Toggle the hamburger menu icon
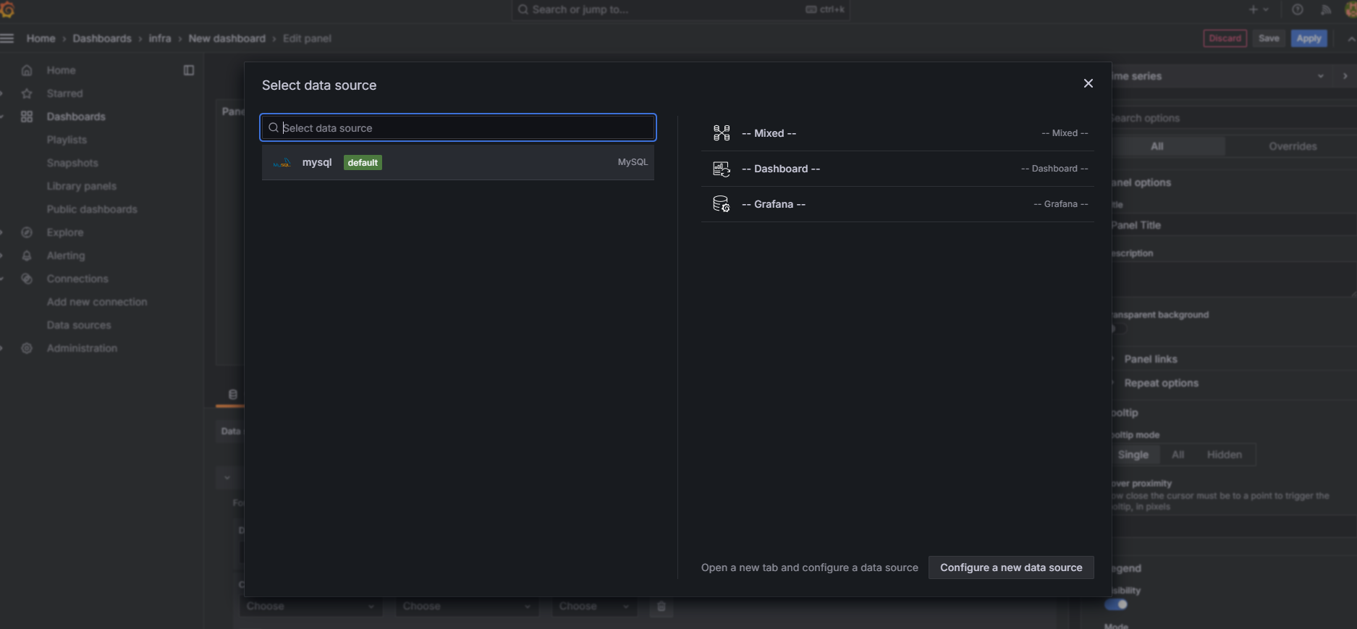The width and height of the screenshot is (1357, 629). tap(7, 38)
